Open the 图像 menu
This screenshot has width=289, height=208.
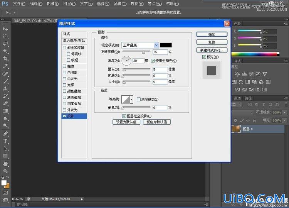(53, 4)
